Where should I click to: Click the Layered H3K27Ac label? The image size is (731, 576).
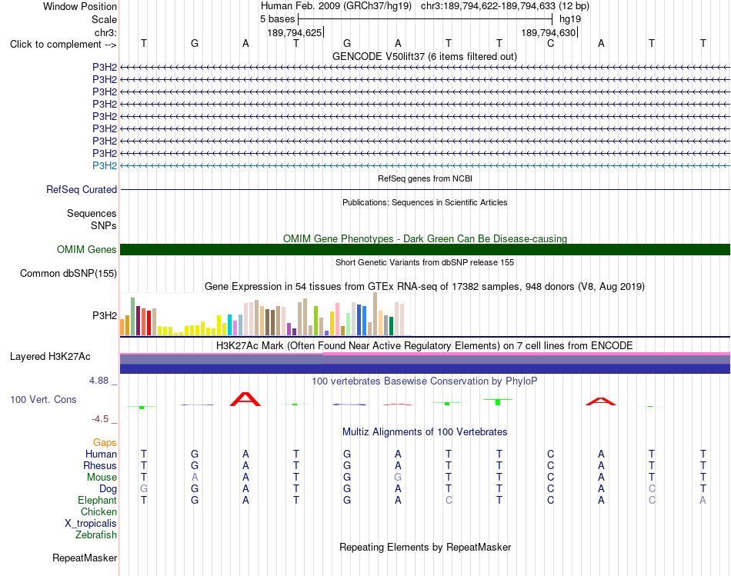click(50, 357)
